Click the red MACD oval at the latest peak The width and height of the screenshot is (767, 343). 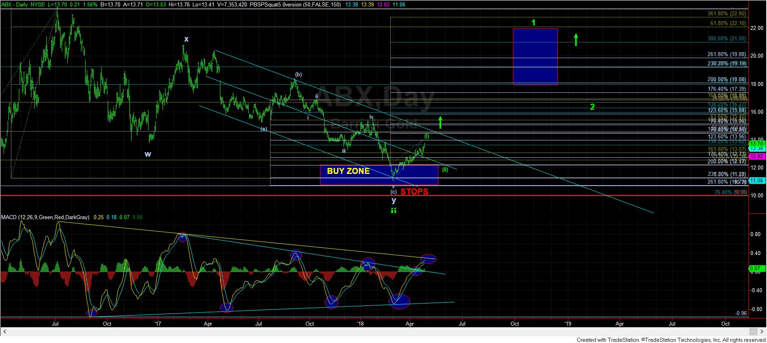(x=428, y=259)
